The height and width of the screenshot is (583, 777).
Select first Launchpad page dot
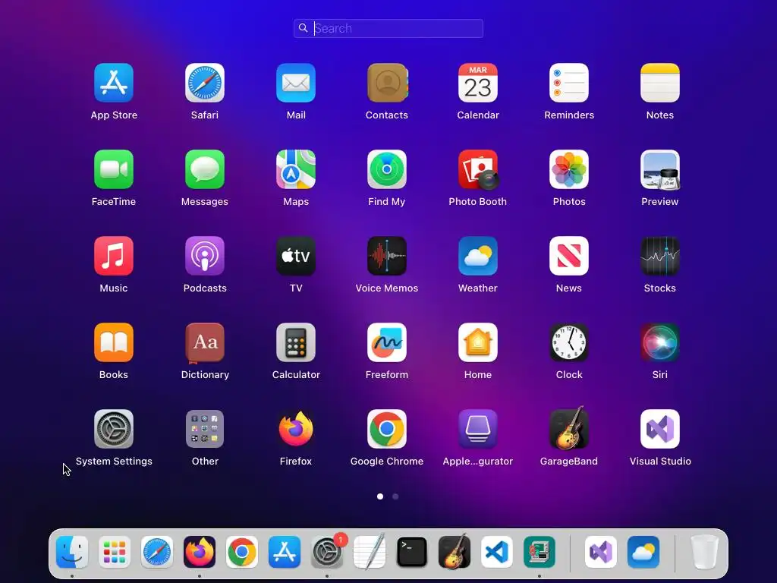point(380,496)
